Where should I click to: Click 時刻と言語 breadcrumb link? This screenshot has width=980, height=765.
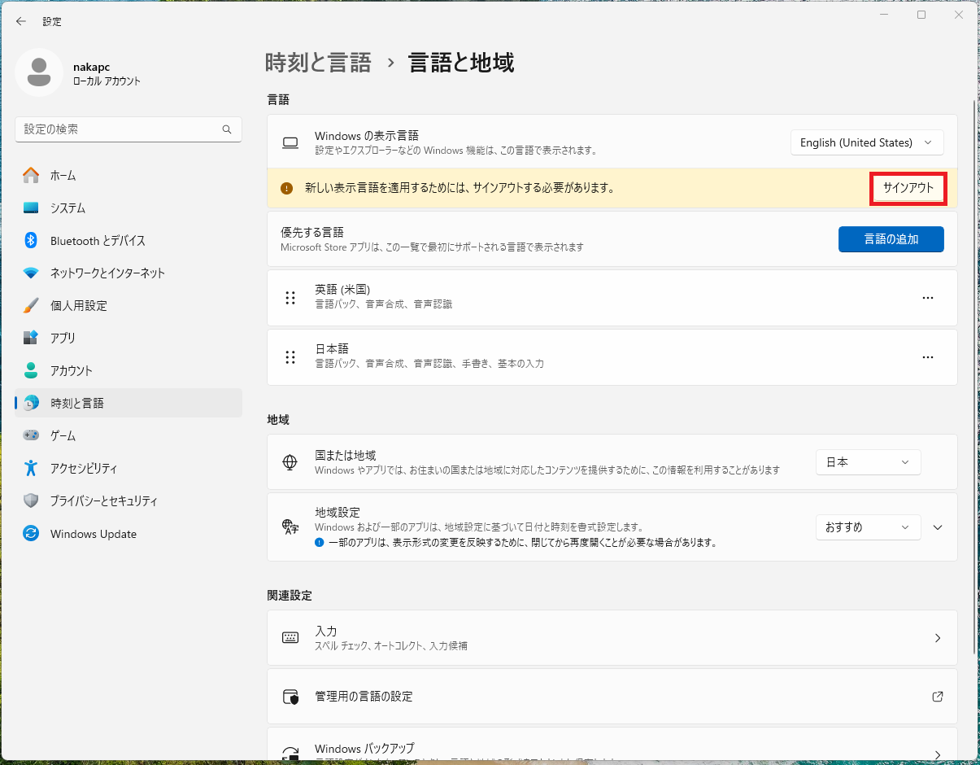[x=318, y=63]
